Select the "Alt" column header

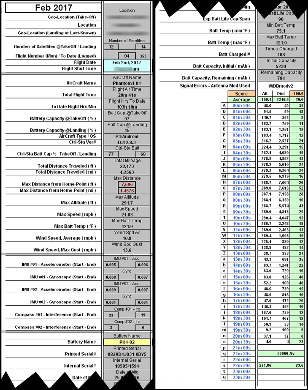coord(265,94)
